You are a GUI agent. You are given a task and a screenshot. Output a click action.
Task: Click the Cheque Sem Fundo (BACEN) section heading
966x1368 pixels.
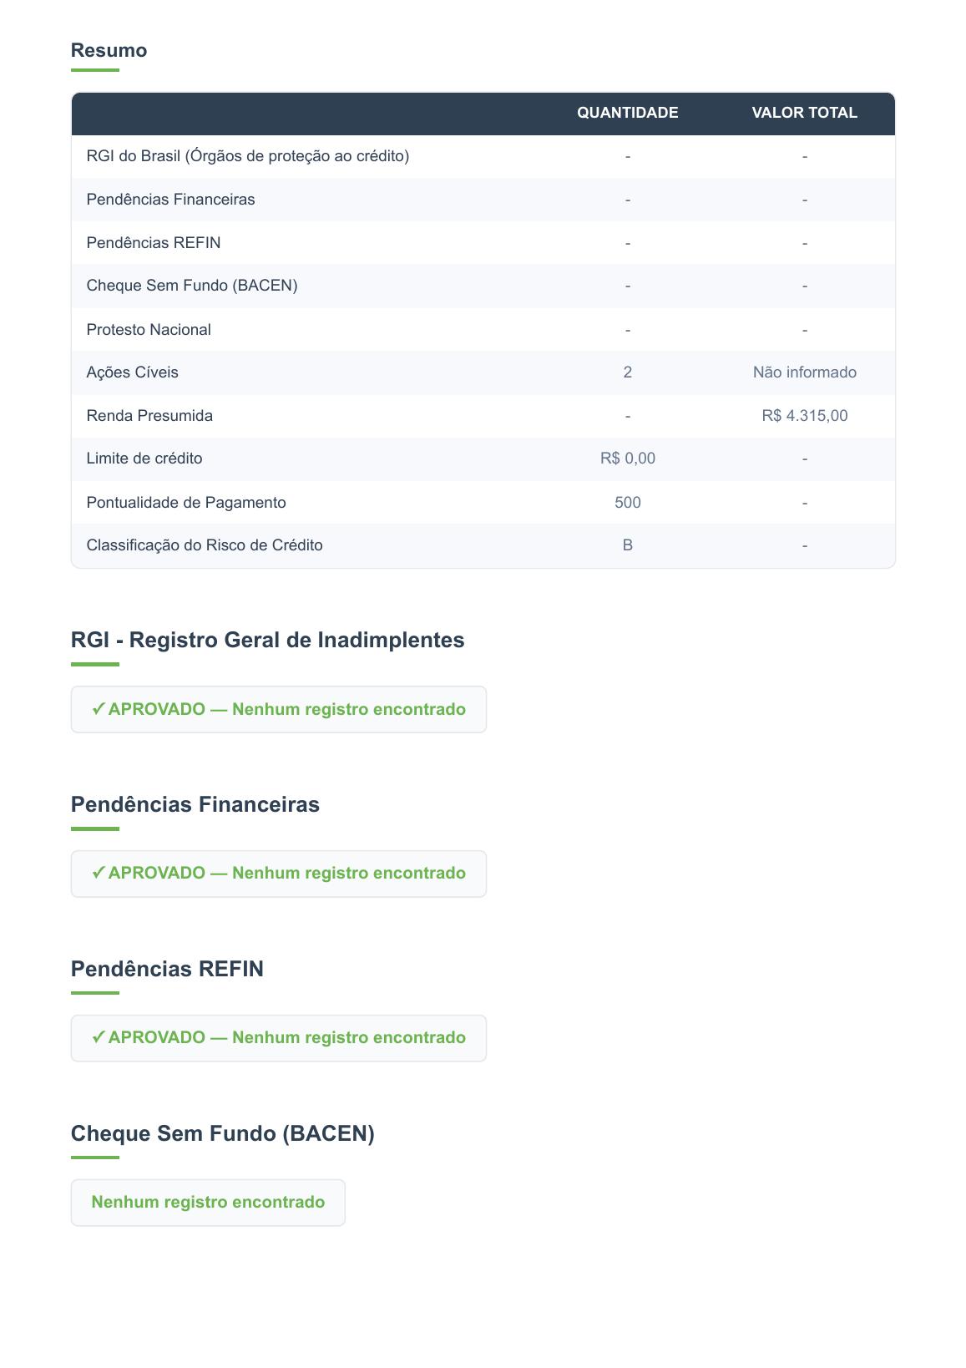222,1133
